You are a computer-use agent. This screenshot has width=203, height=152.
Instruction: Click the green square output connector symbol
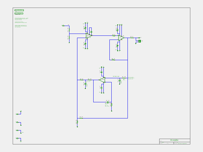pyautogui.click(x=140, y=41)
